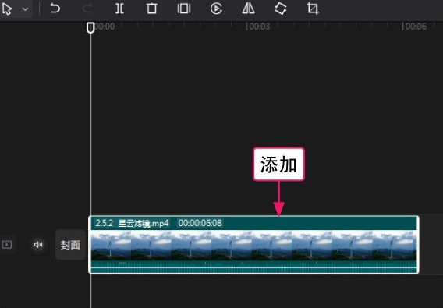Click the freeze frame icon
Image resolution: width=443 pixels, height=308 pixels.
(x=184, y=9)
